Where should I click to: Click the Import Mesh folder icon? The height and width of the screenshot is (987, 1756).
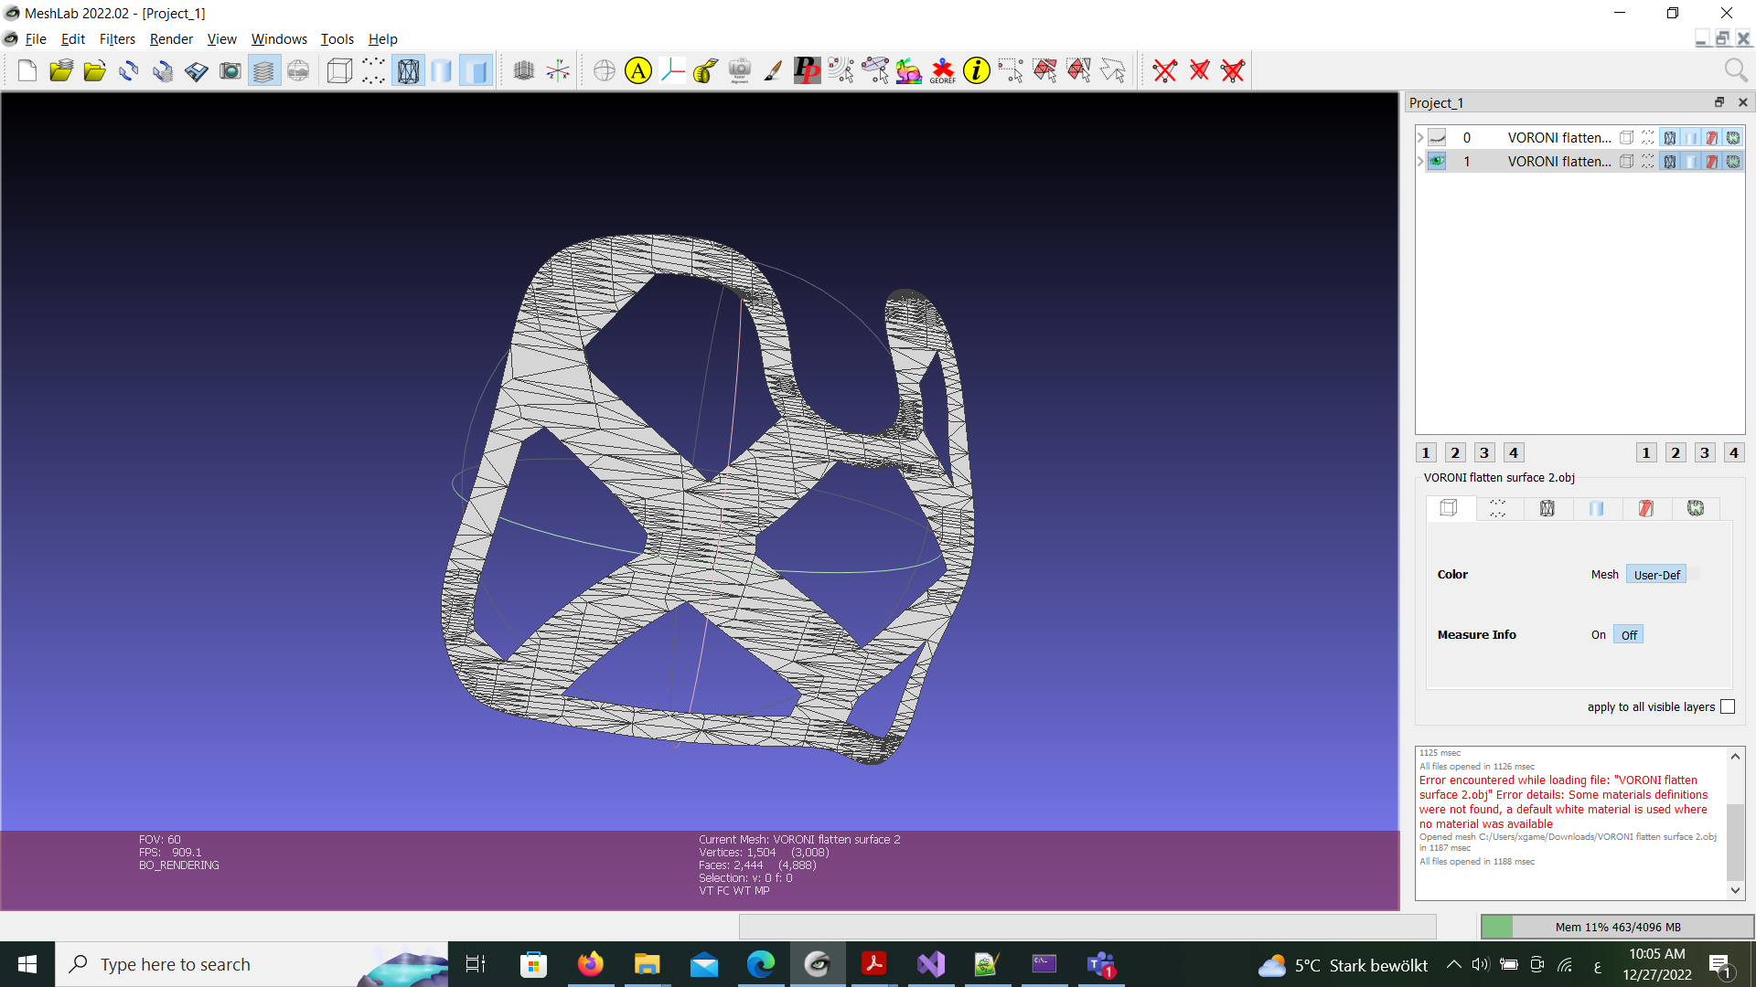click(x=95, y=70)
